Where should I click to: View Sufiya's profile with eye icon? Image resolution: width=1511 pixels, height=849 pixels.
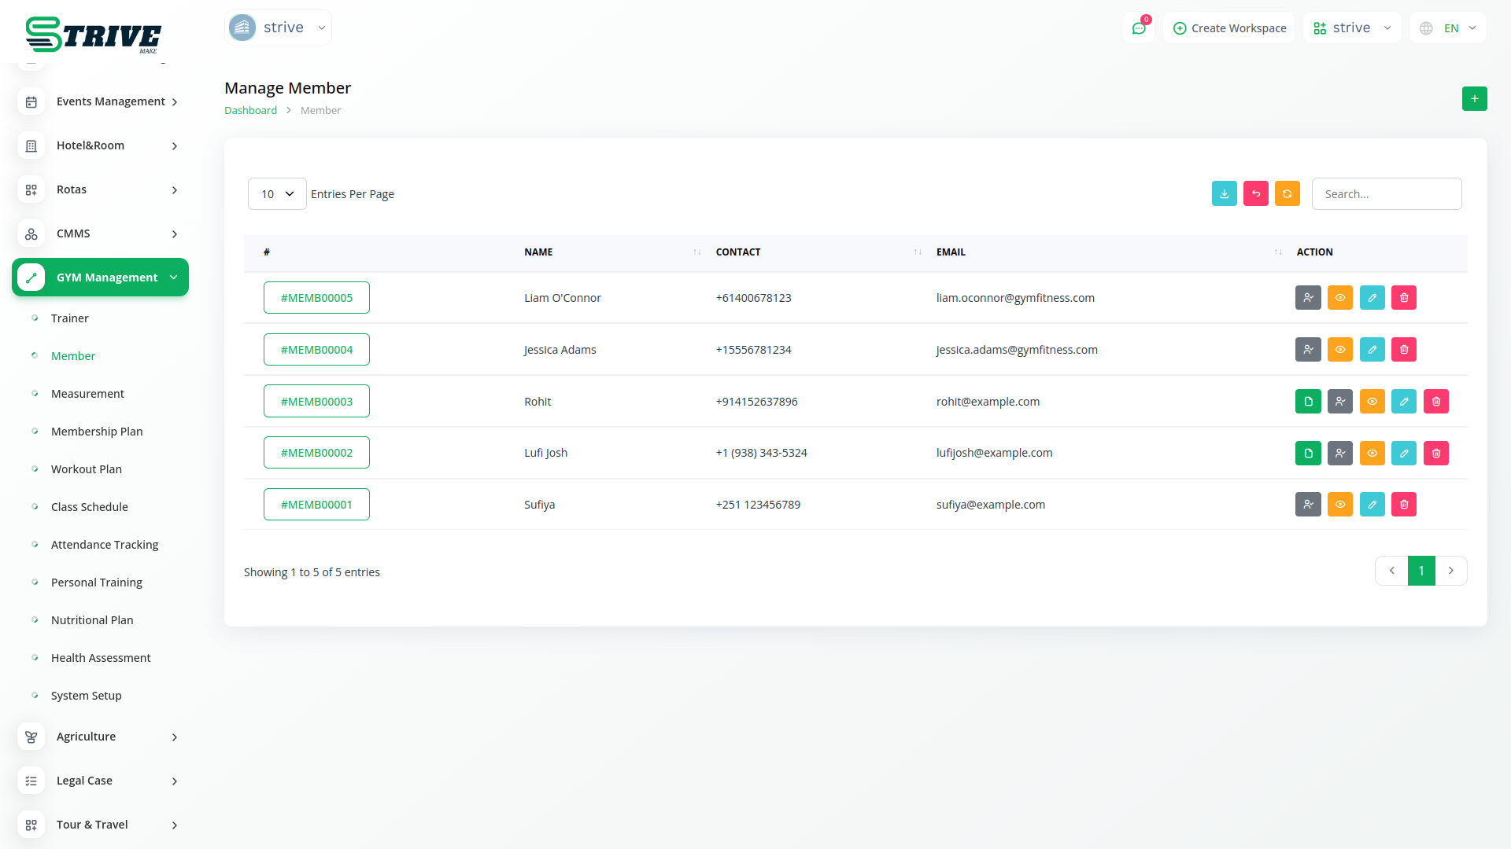click(x=1339, y=505)
